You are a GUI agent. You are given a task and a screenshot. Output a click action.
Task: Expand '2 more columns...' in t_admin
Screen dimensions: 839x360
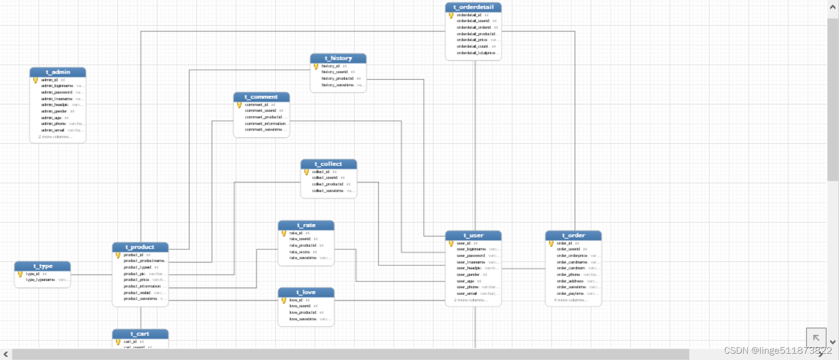55,137
